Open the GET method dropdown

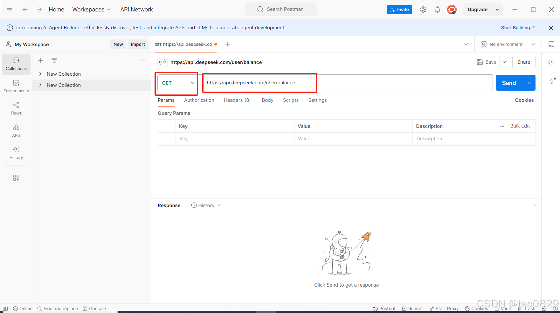pos(177,83)
